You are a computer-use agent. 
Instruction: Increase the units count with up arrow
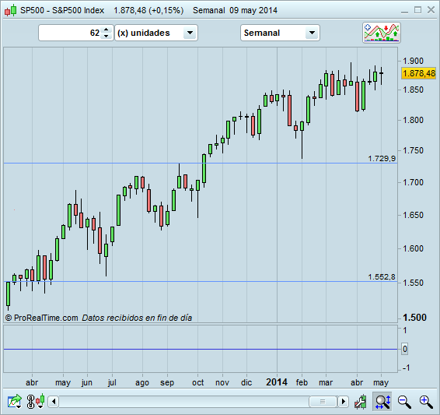click(x=106, y=30)
